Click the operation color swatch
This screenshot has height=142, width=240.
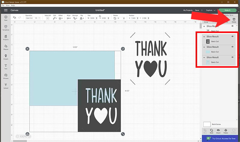point(39,18)
